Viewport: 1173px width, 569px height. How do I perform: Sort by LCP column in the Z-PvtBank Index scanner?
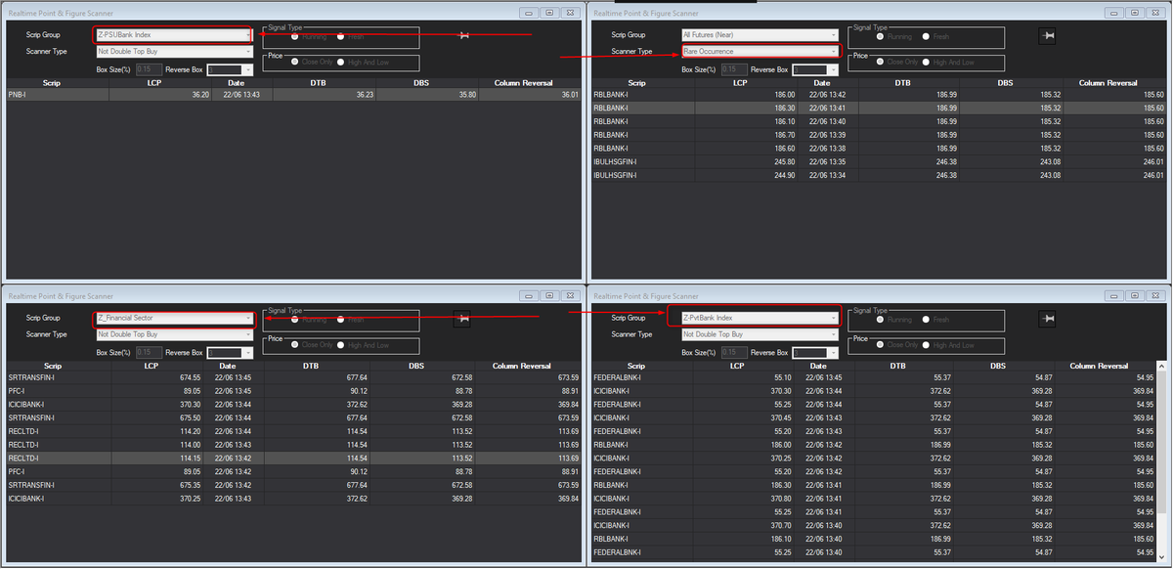click(738, 367)
